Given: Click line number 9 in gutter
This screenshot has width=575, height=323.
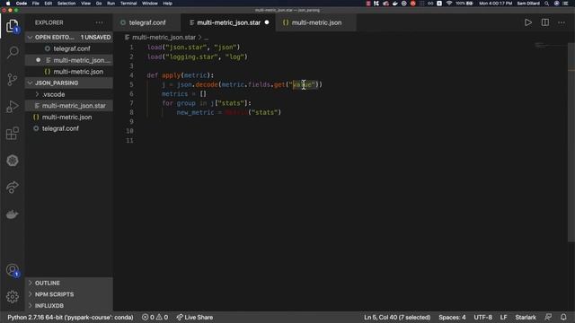Looking at the screenshot, I should pos(131,122).
